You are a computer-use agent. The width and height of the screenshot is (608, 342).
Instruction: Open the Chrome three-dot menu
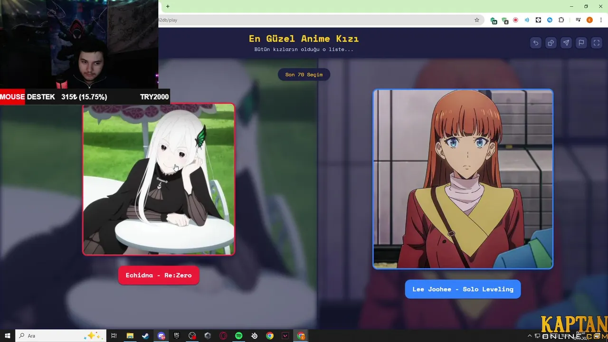tap(601, 20)
